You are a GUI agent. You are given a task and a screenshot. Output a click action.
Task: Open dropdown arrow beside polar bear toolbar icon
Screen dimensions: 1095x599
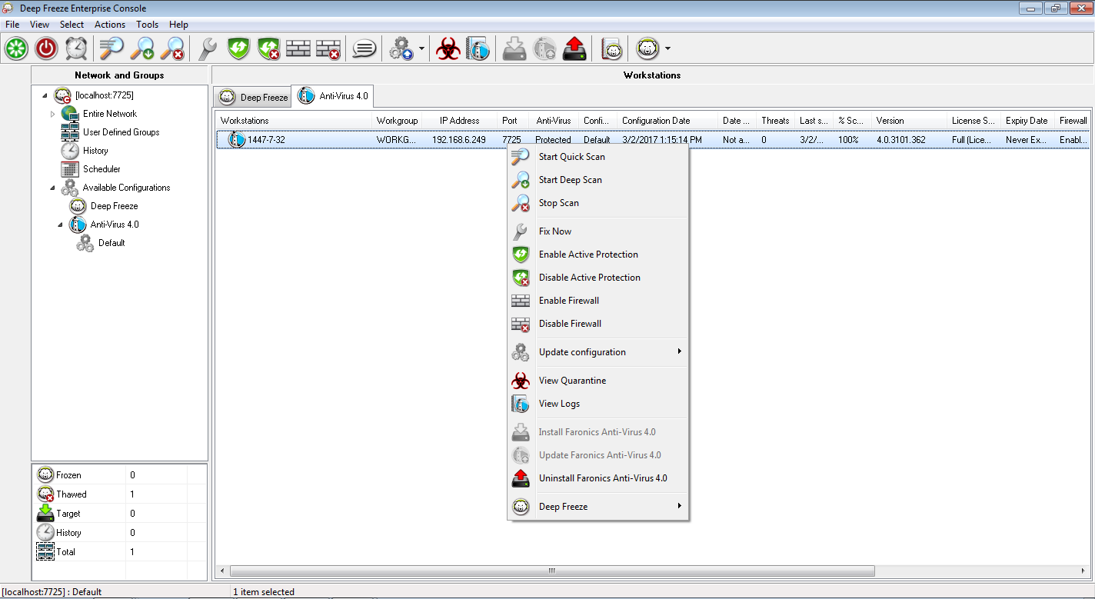coord(667,49)
